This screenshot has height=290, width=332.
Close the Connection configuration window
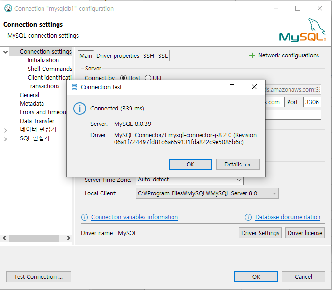click(320, 8)
